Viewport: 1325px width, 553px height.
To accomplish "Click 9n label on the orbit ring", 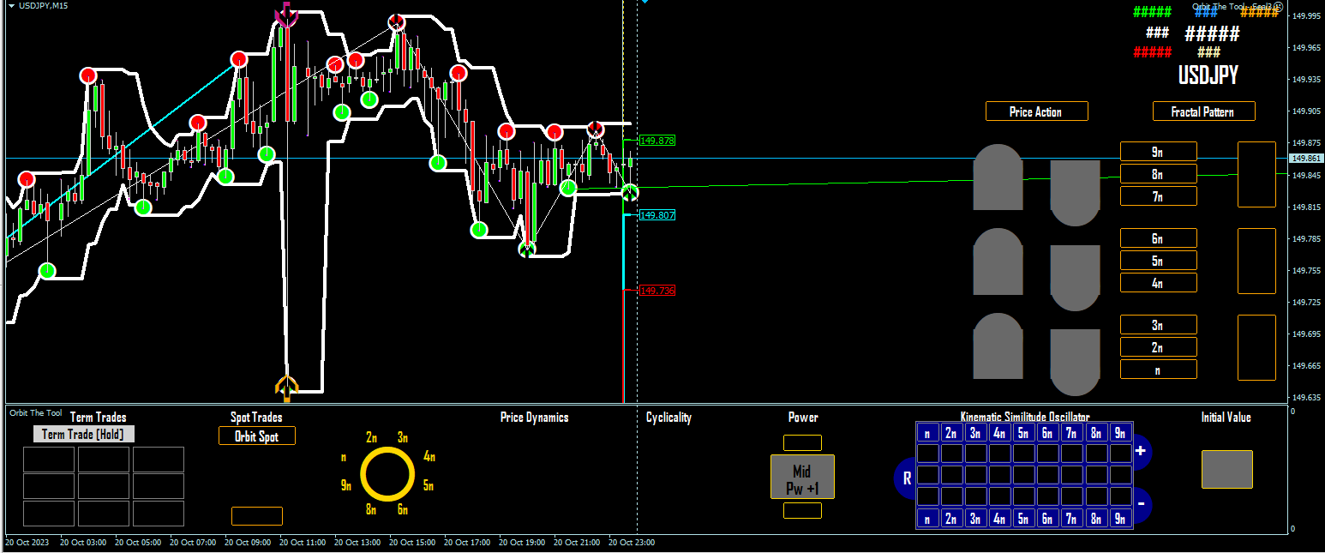I will [346, 485].
